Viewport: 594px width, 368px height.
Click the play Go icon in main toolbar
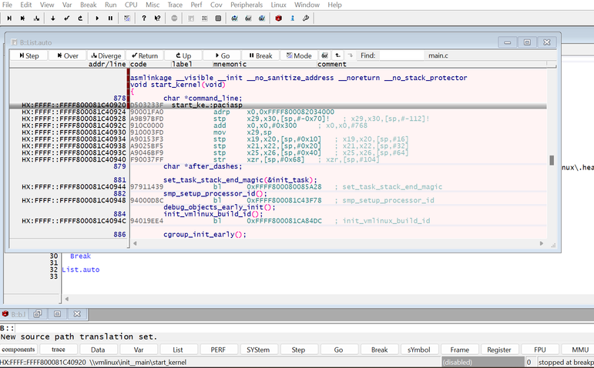pos(97,18)
